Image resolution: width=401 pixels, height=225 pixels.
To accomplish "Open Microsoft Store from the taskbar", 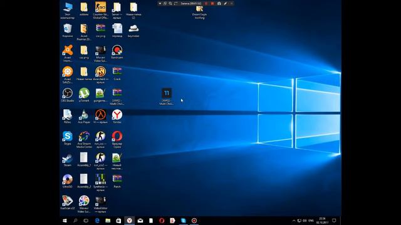I will point(118,221).
